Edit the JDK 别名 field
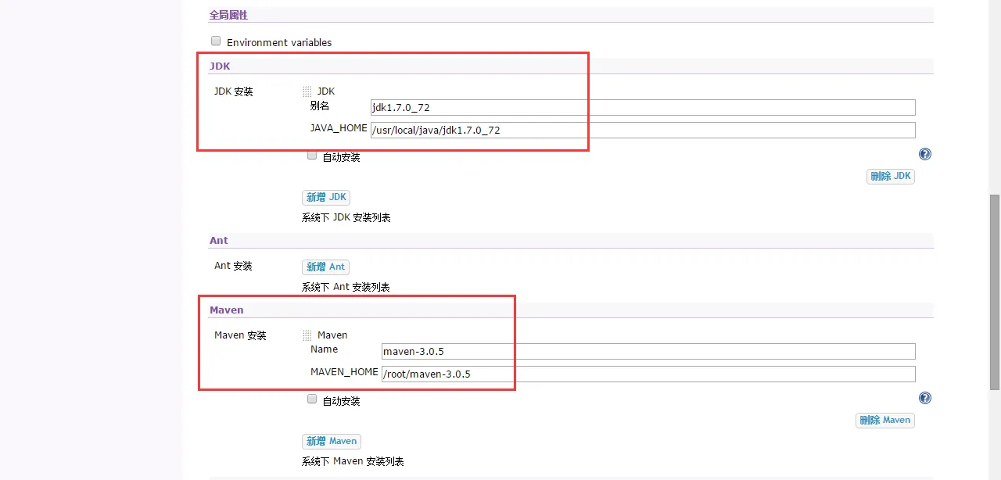Image resolution: width=1001 pixels, height=480 pixels. coord(643,107)
